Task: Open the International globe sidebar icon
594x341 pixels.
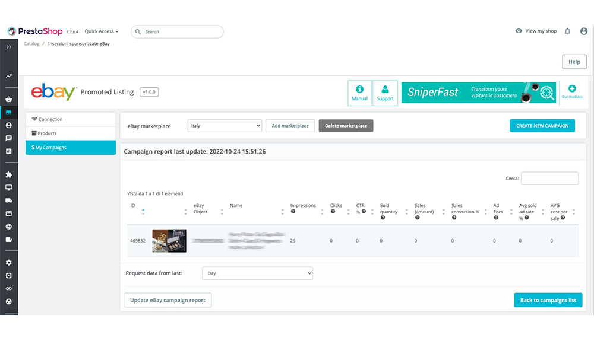Action: [9, 227]
